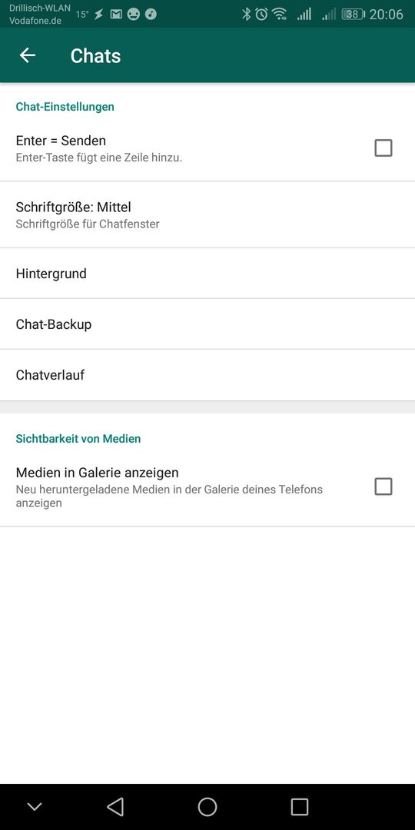This screenshot has height=830, width=415.
Task: Open the Chatverlauf option
Action: tap(207, 375)
